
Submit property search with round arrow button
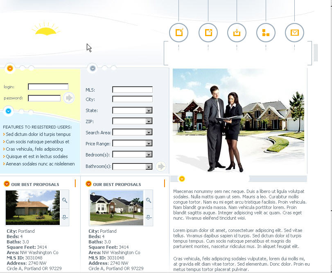click(x=161, y=166)
